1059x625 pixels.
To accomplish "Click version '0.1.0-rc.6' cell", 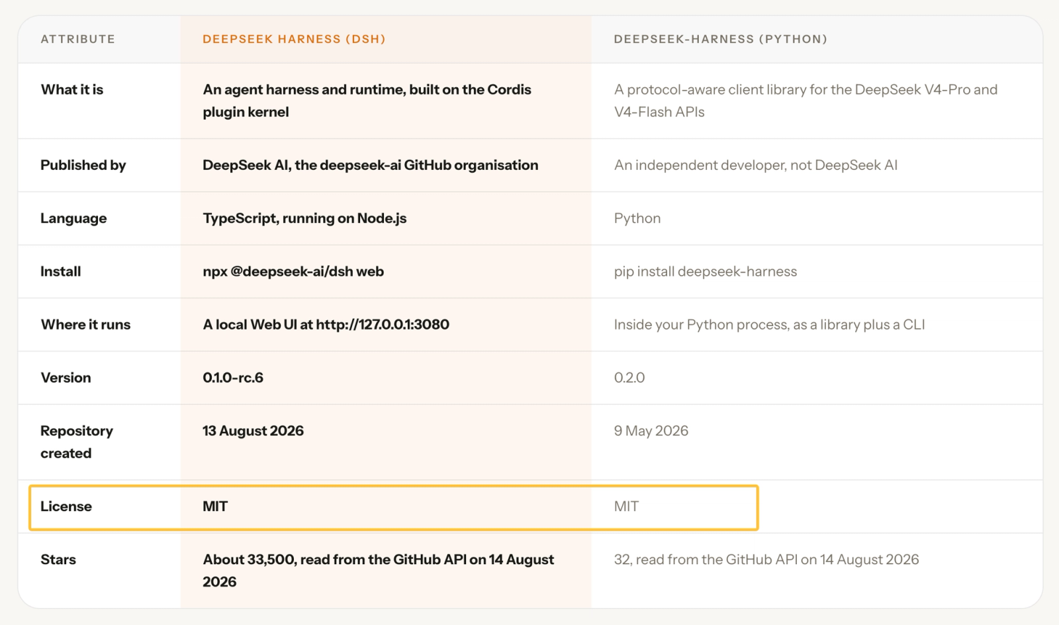I will coord(233,378).
